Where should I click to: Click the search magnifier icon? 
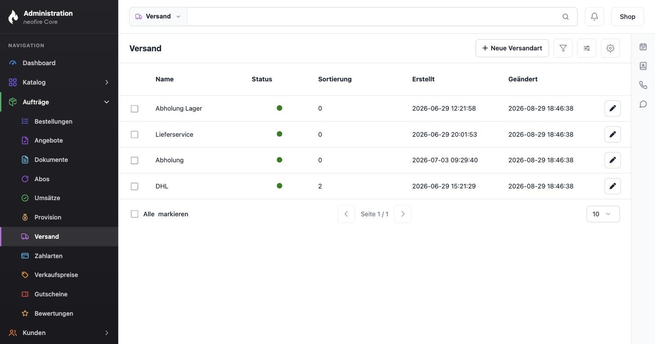565,17
